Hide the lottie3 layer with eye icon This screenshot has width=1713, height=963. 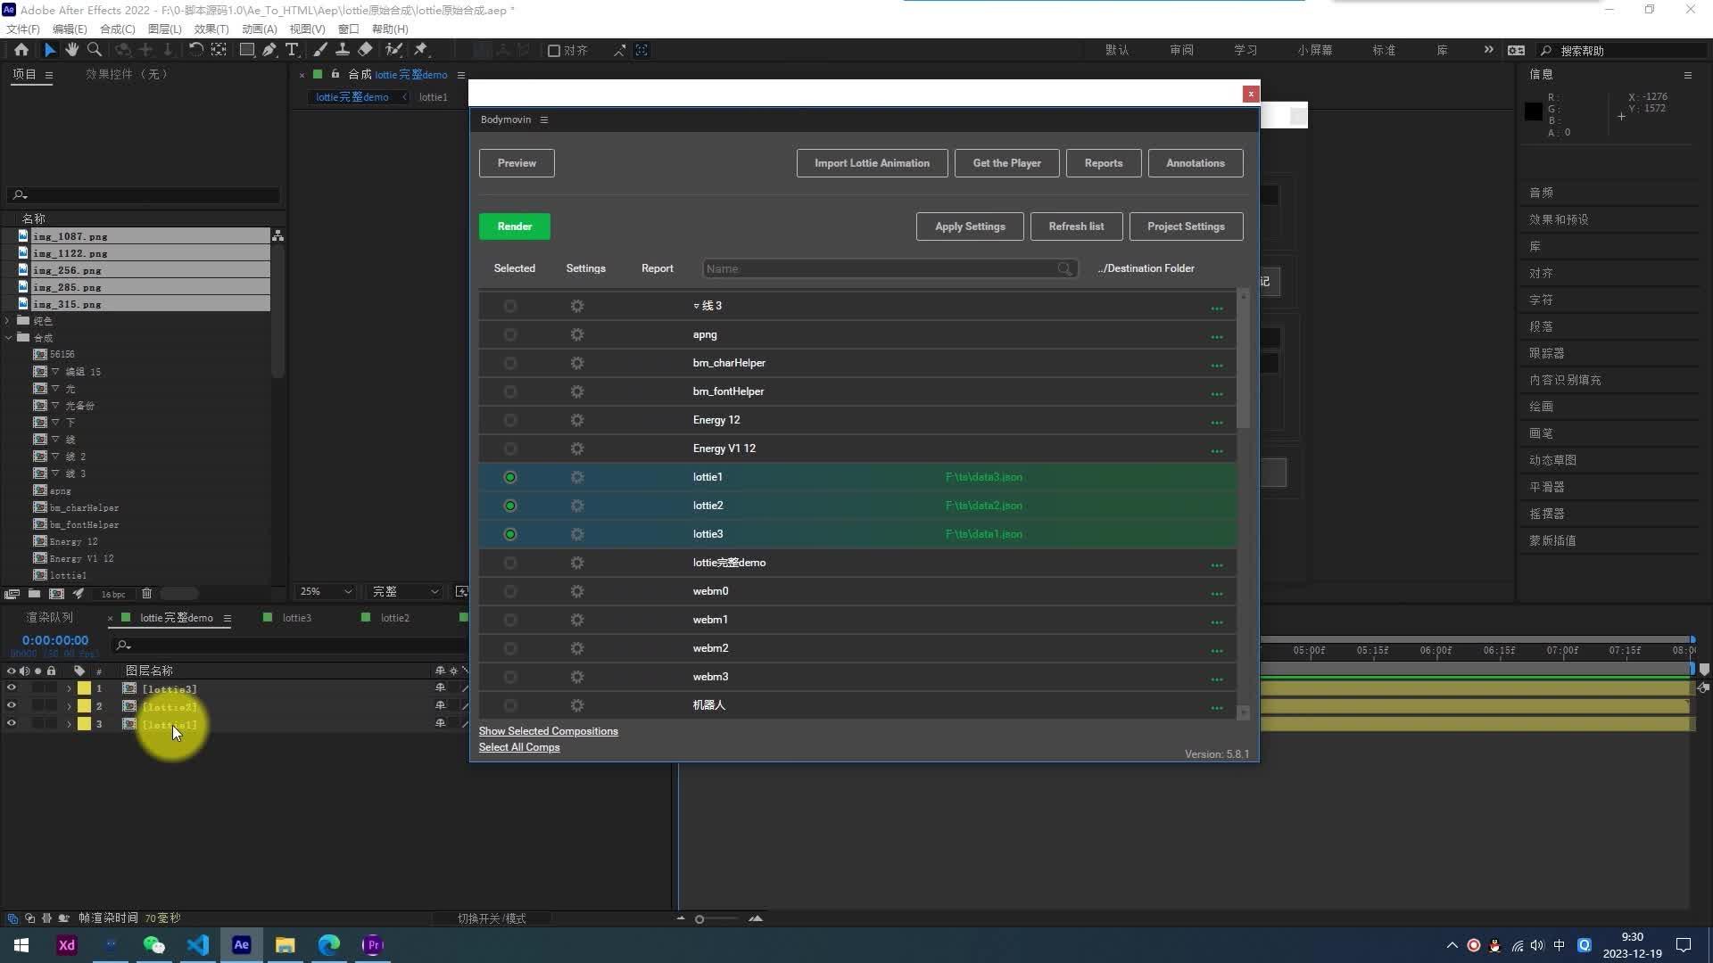[12, 688]
